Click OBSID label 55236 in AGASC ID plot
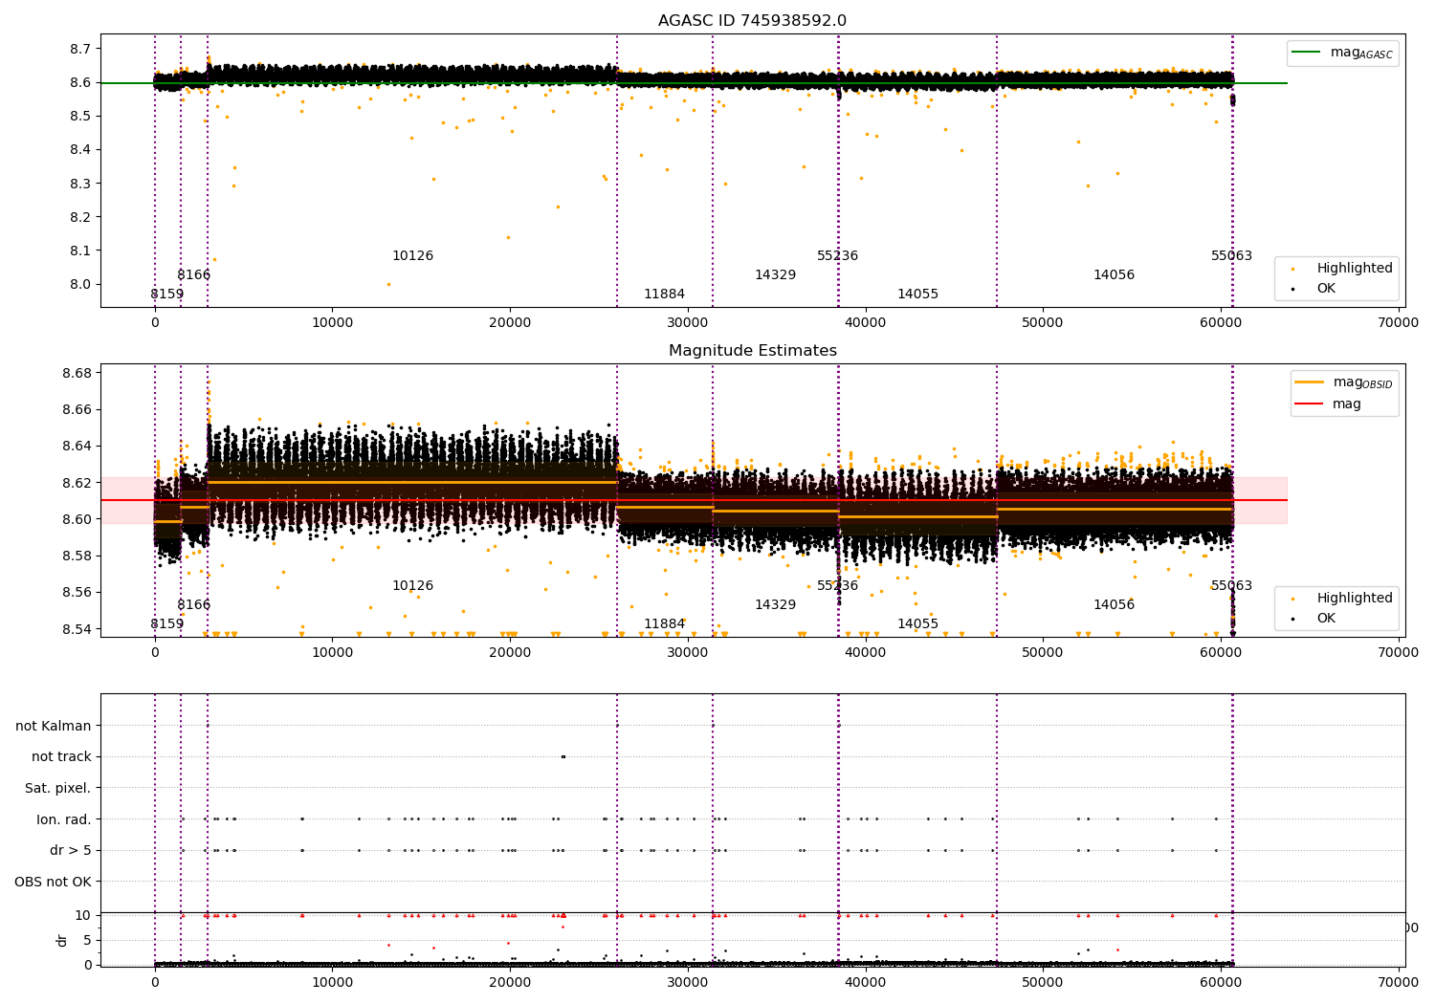The width and height of the screenshot is (1435, 1004). pos(837,256)
